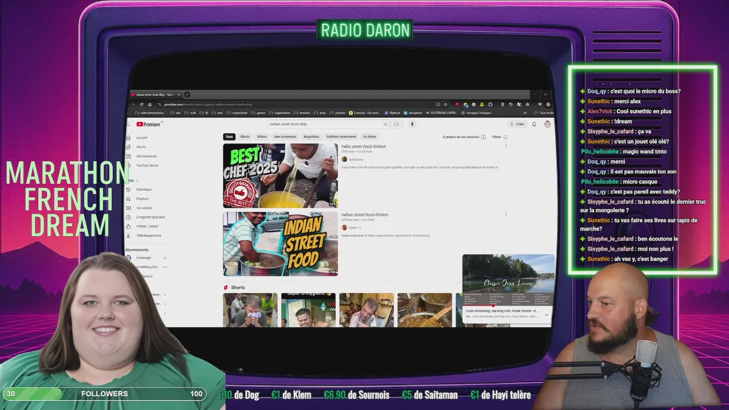The width and height of the screenshot is (729, 410).
Task: Click the Filtres icon
Action: point(505,137)
